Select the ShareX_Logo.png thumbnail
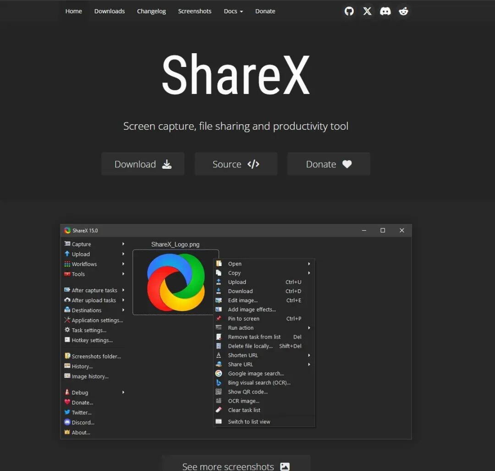The image size is (495, 471). [x=176, y=282]
